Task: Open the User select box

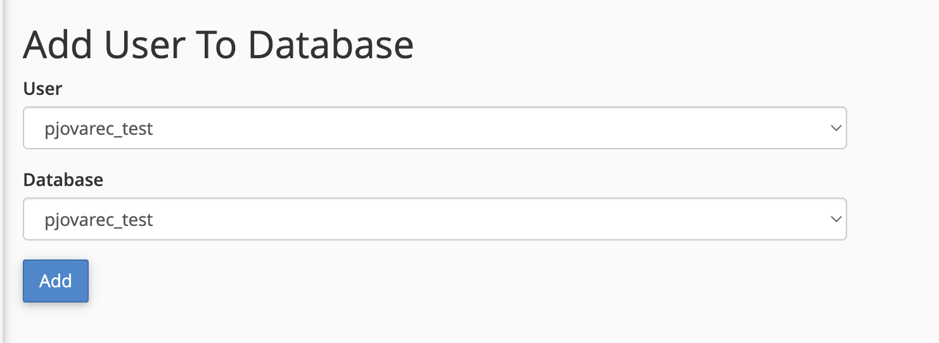Action: (435, 128)
